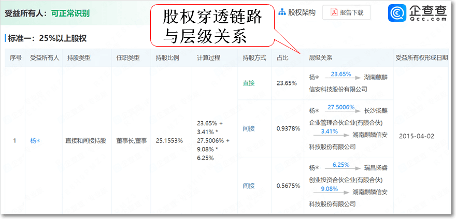Select the 持股类型 column header
Viewport: 456px width, 219px height.
79,58
